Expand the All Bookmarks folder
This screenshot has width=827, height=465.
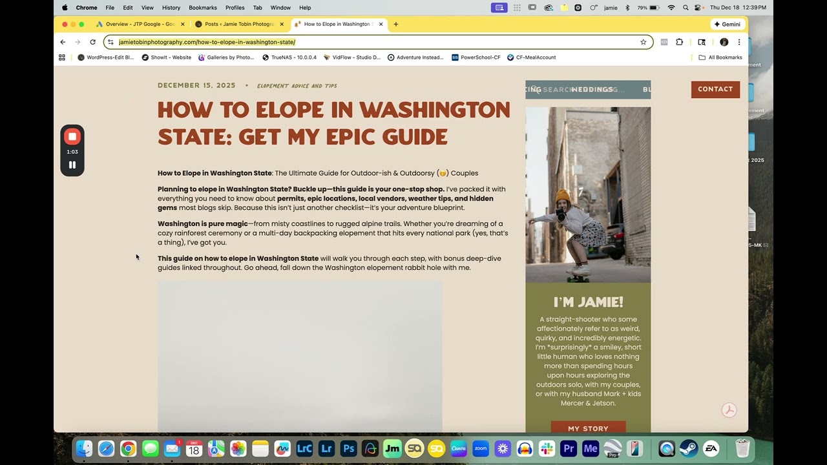tap(720, 57)
